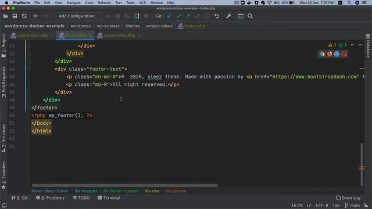
Task: Click wordpress-docker-example breadcrumb
Action: pos(34,26)
